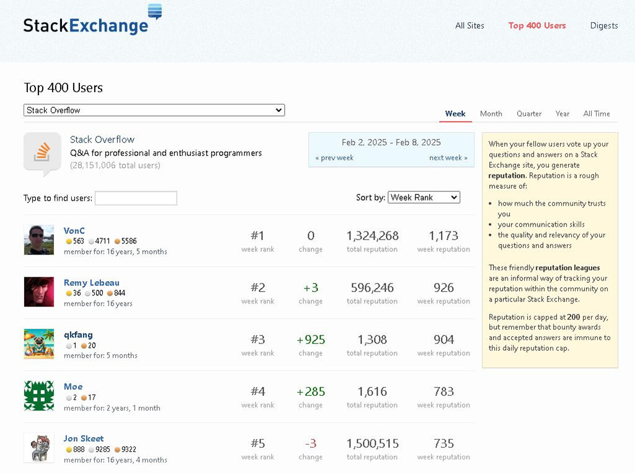The width and height of the screenshot is (635, 473).
Task: Click Moe's #4 week rank
Action: [257, 392]
